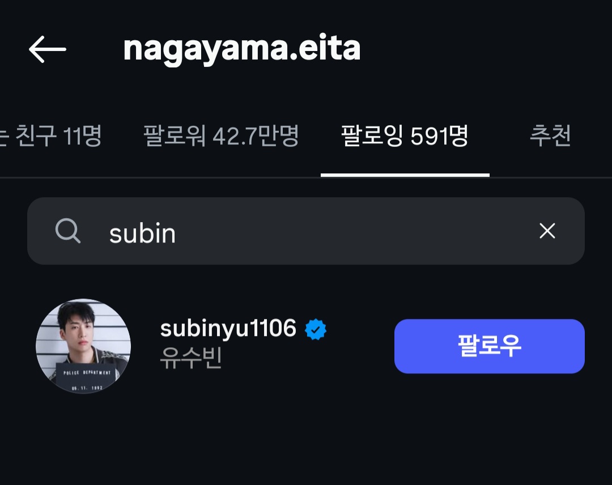Tap the left-pointing navigation arrow at top
The width and height of the screenshot is (612, 485).
(48, 48)
